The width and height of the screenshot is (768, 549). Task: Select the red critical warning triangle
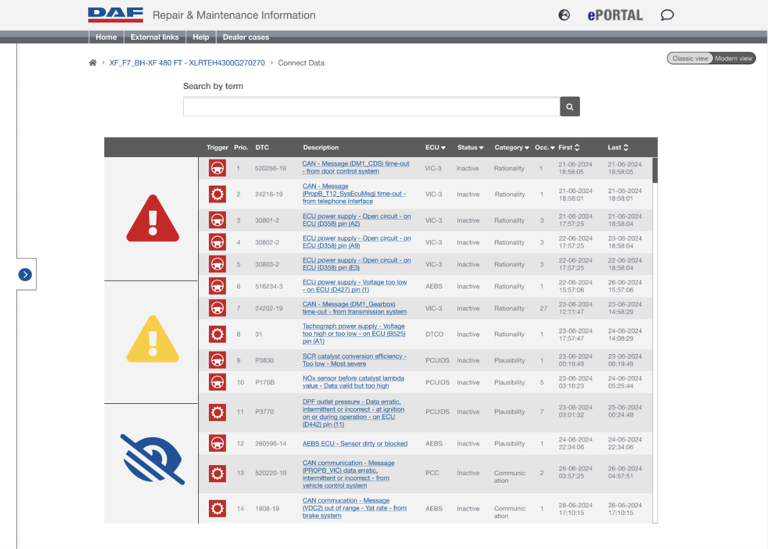pyautogui.click(x=151, y=218)
